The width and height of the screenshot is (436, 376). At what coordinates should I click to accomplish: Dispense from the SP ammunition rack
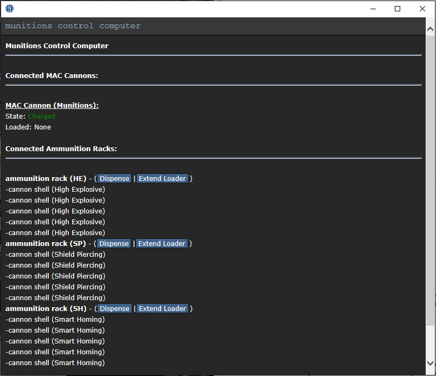pos(114,243)
